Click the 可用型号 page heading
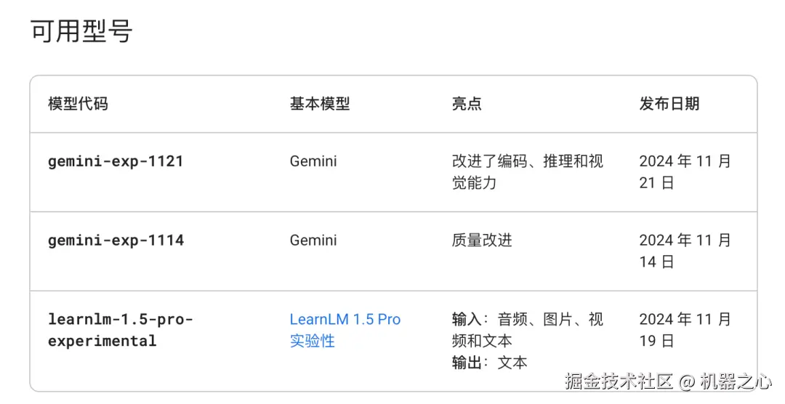The width and height of the screenshot is (785, 404). pos(81,33)
